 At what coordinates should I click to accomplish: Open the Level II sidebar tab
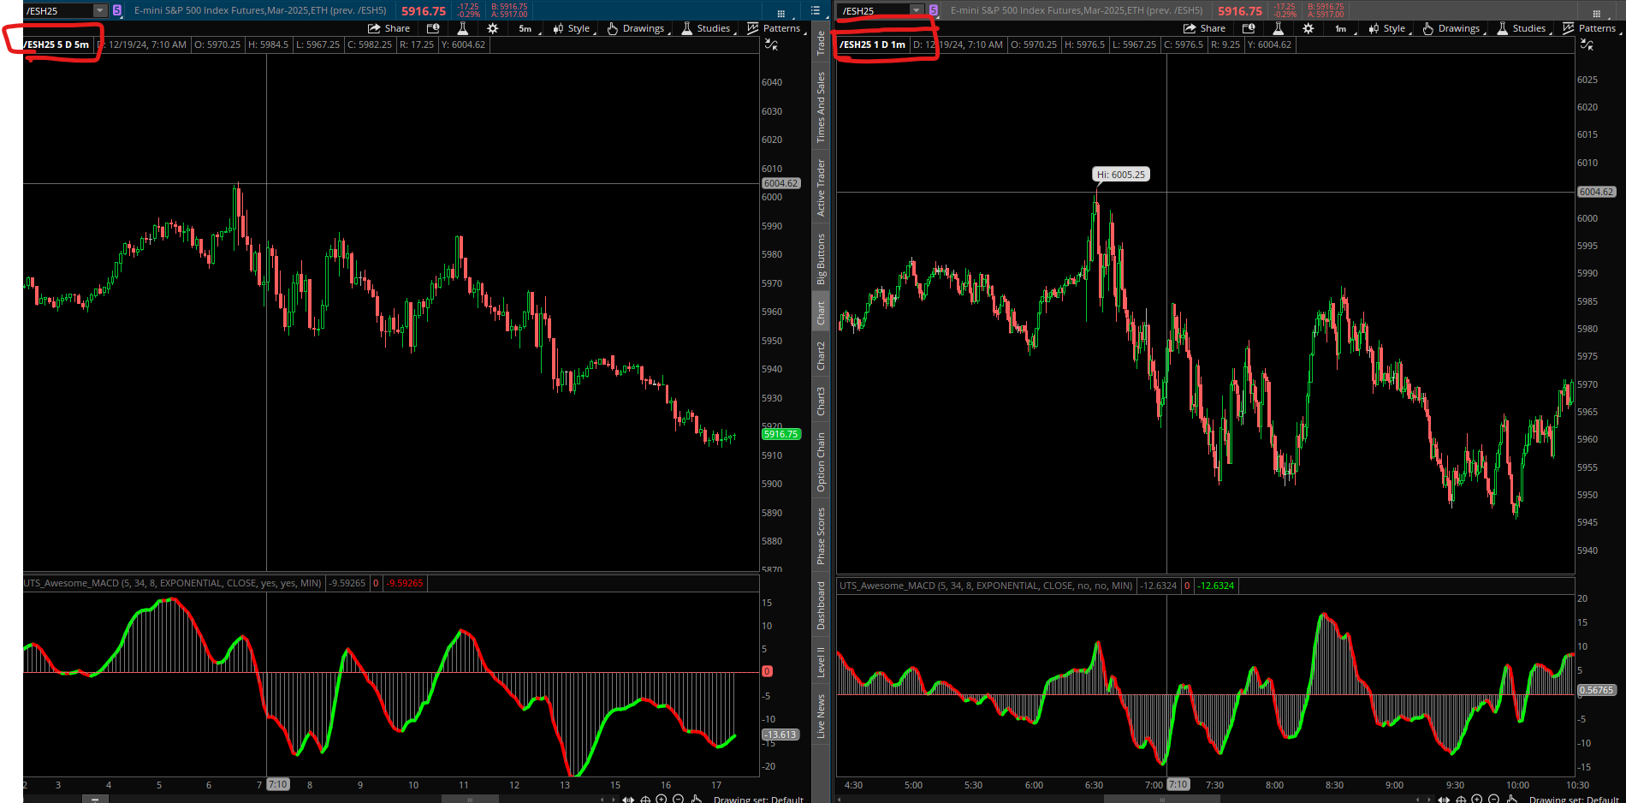pos(821,662)
